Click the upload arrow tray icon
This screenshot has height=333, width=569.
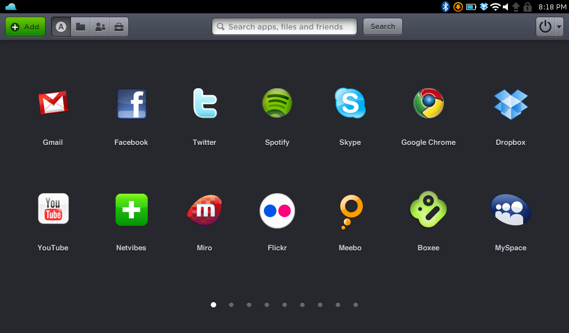pyautogui.click(x=516, y=7)
